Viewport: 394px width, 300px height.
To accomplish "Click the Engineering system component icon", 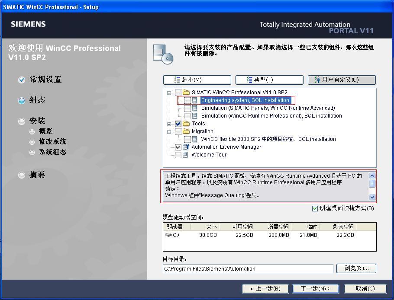I will coord(195,100).
